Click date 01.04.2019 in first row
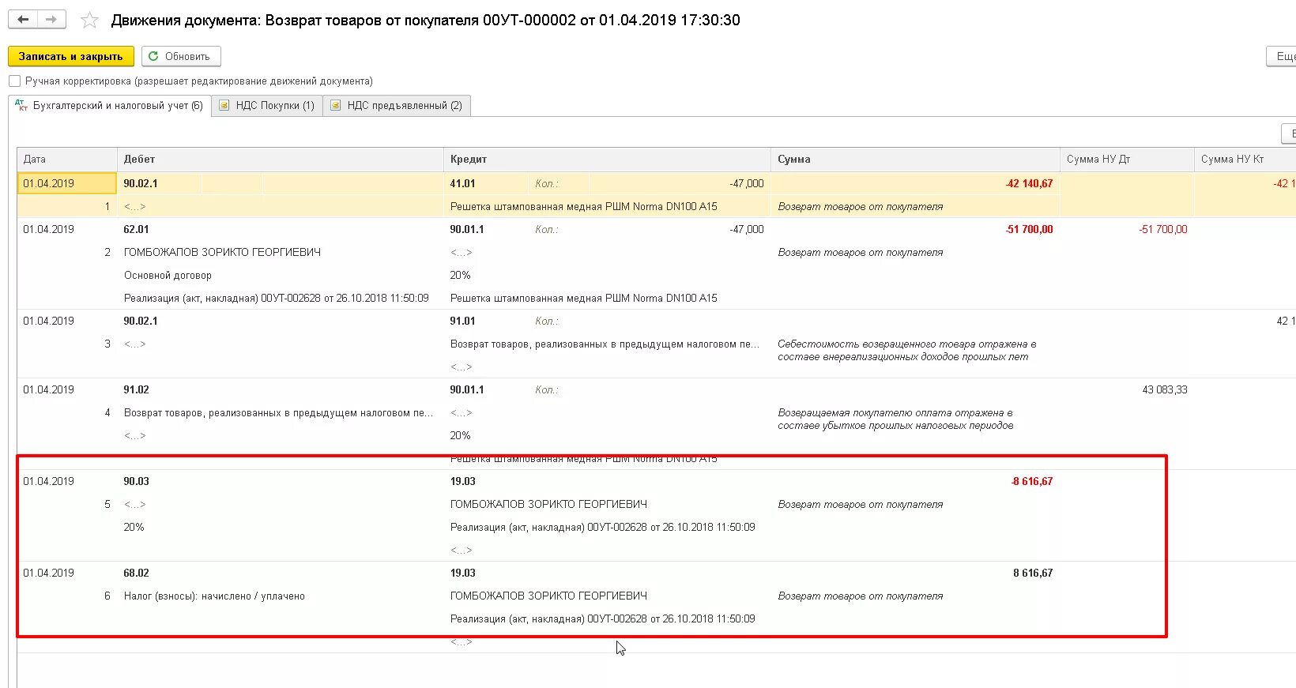The width and height of the screenshot is (1296, 688). pos(67,183)
